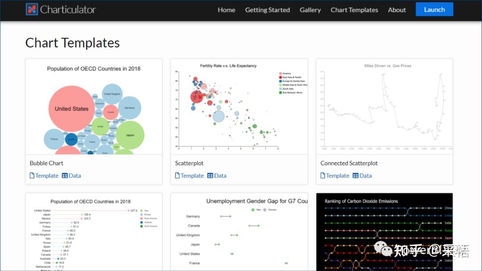Image resolution: width=482 pixels, height=271 pixels.
Task: Open the Bubble Chart preview image
Action: (93, 107)
